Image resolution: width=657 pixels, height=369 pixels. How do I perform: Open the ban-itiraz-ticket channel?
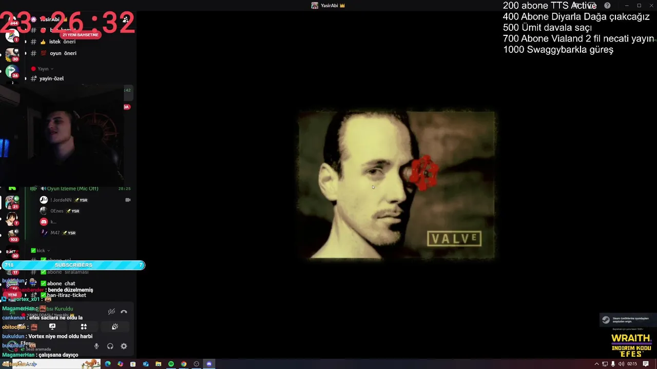point(66,295)
